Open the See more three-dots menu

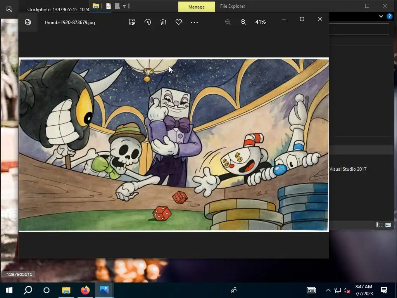tap(194, 22)
